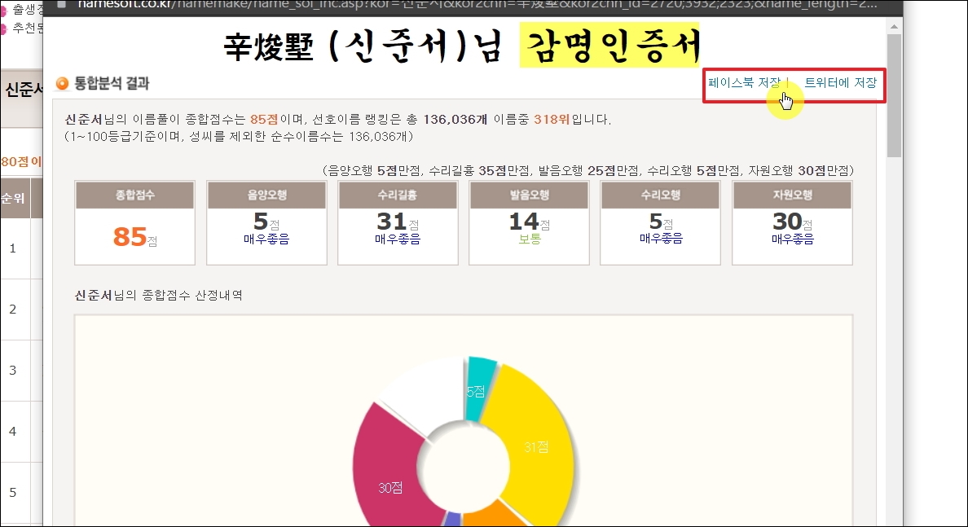The width and height of the screenshot is (968, 527).
Task: Click the 318위 ranking text
Action: 552,119
